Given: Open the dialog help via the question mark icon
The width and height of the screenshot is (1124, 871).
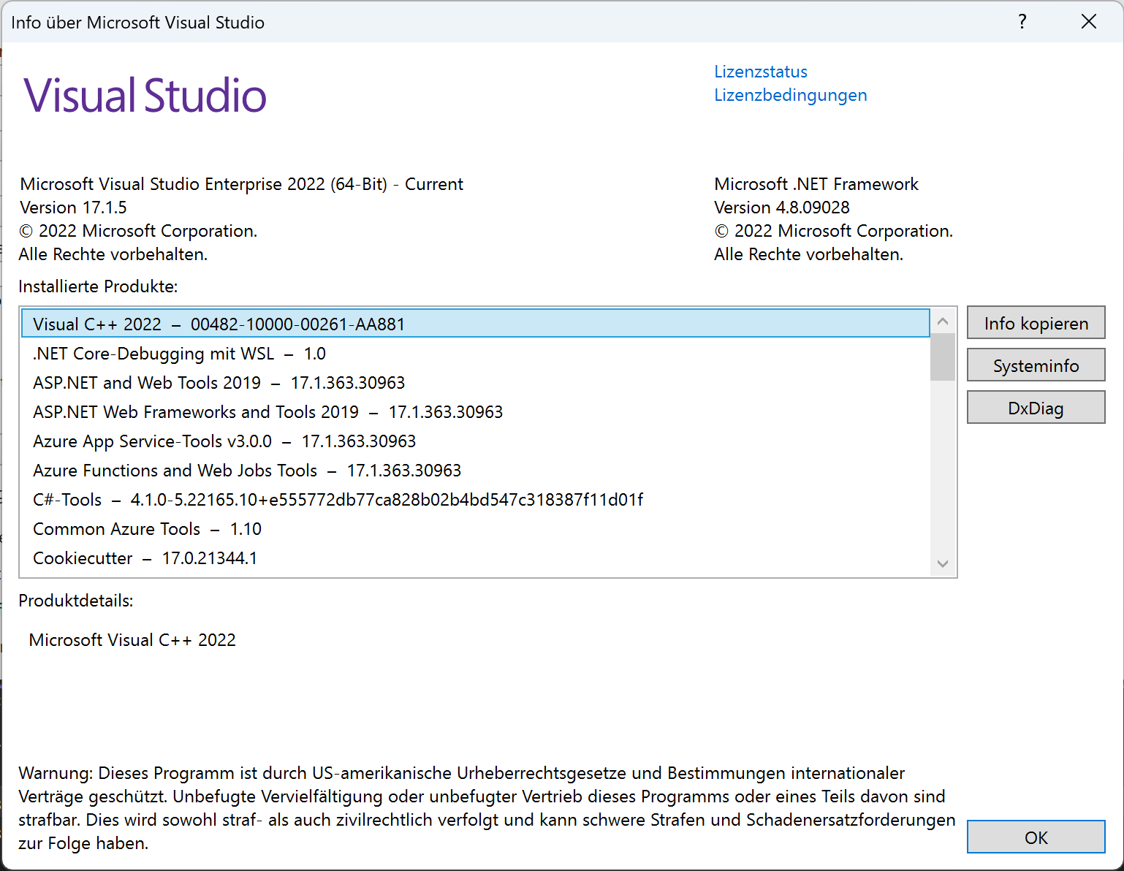Looking at the screenshot, I should click(x=1021, y=22).
